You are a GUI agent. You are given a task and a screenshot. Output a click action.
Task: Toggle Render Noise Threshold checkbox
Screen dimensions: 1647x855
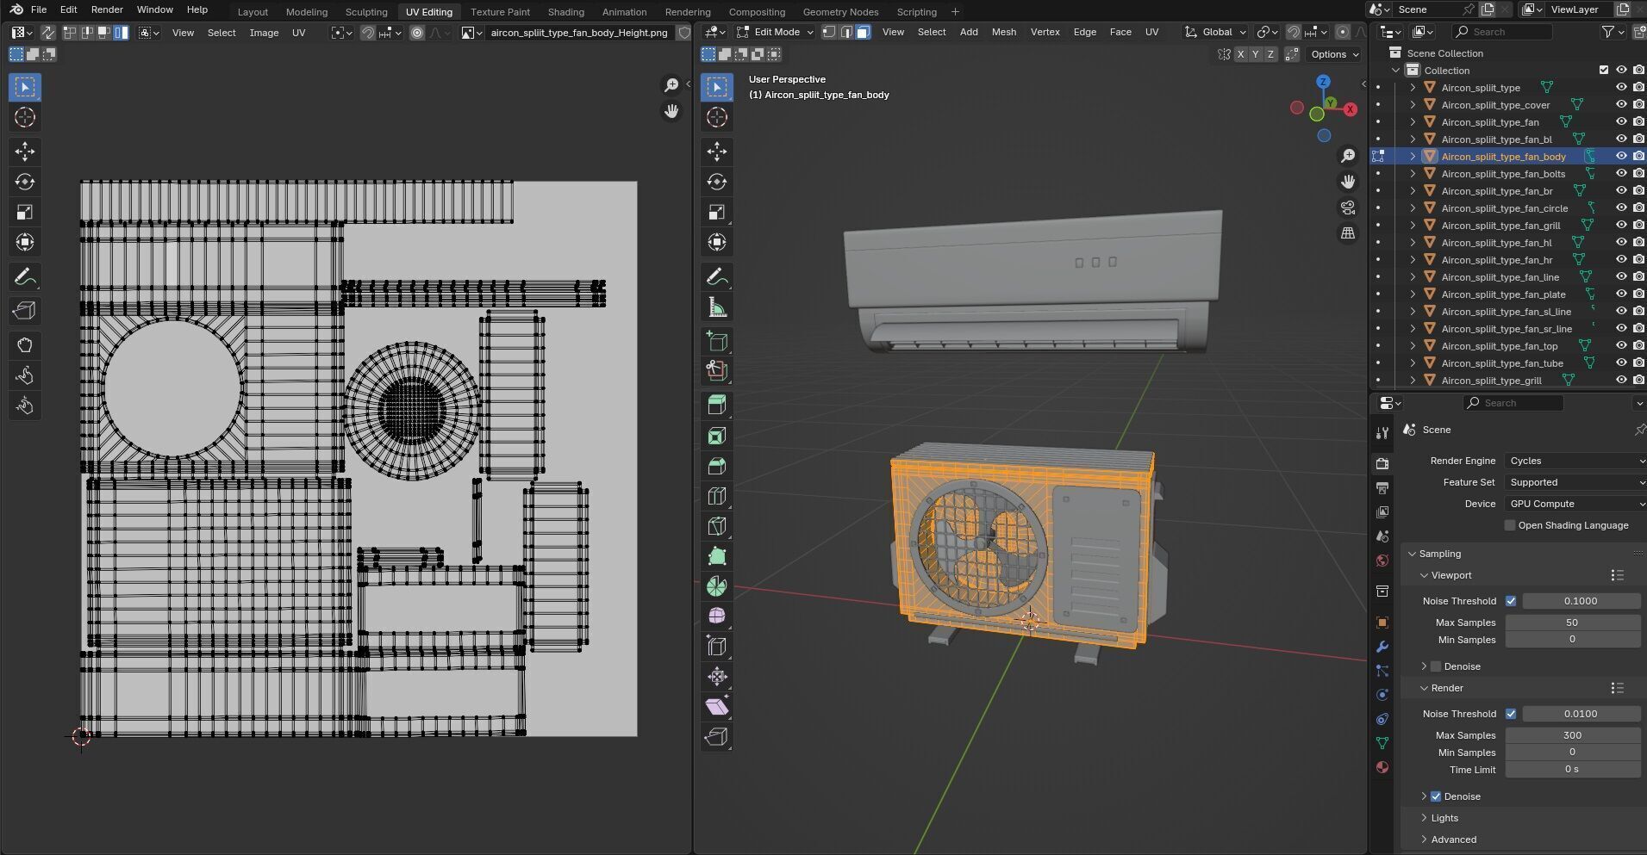tap(1511, 714)
